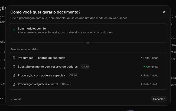Click Oficial badge on Substabelecimento row
This screenshot has width=176, height=111.
[x=85, y=66]
